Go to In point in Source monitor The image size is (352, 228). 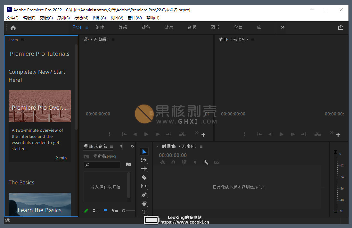click(x=124, y=134)
